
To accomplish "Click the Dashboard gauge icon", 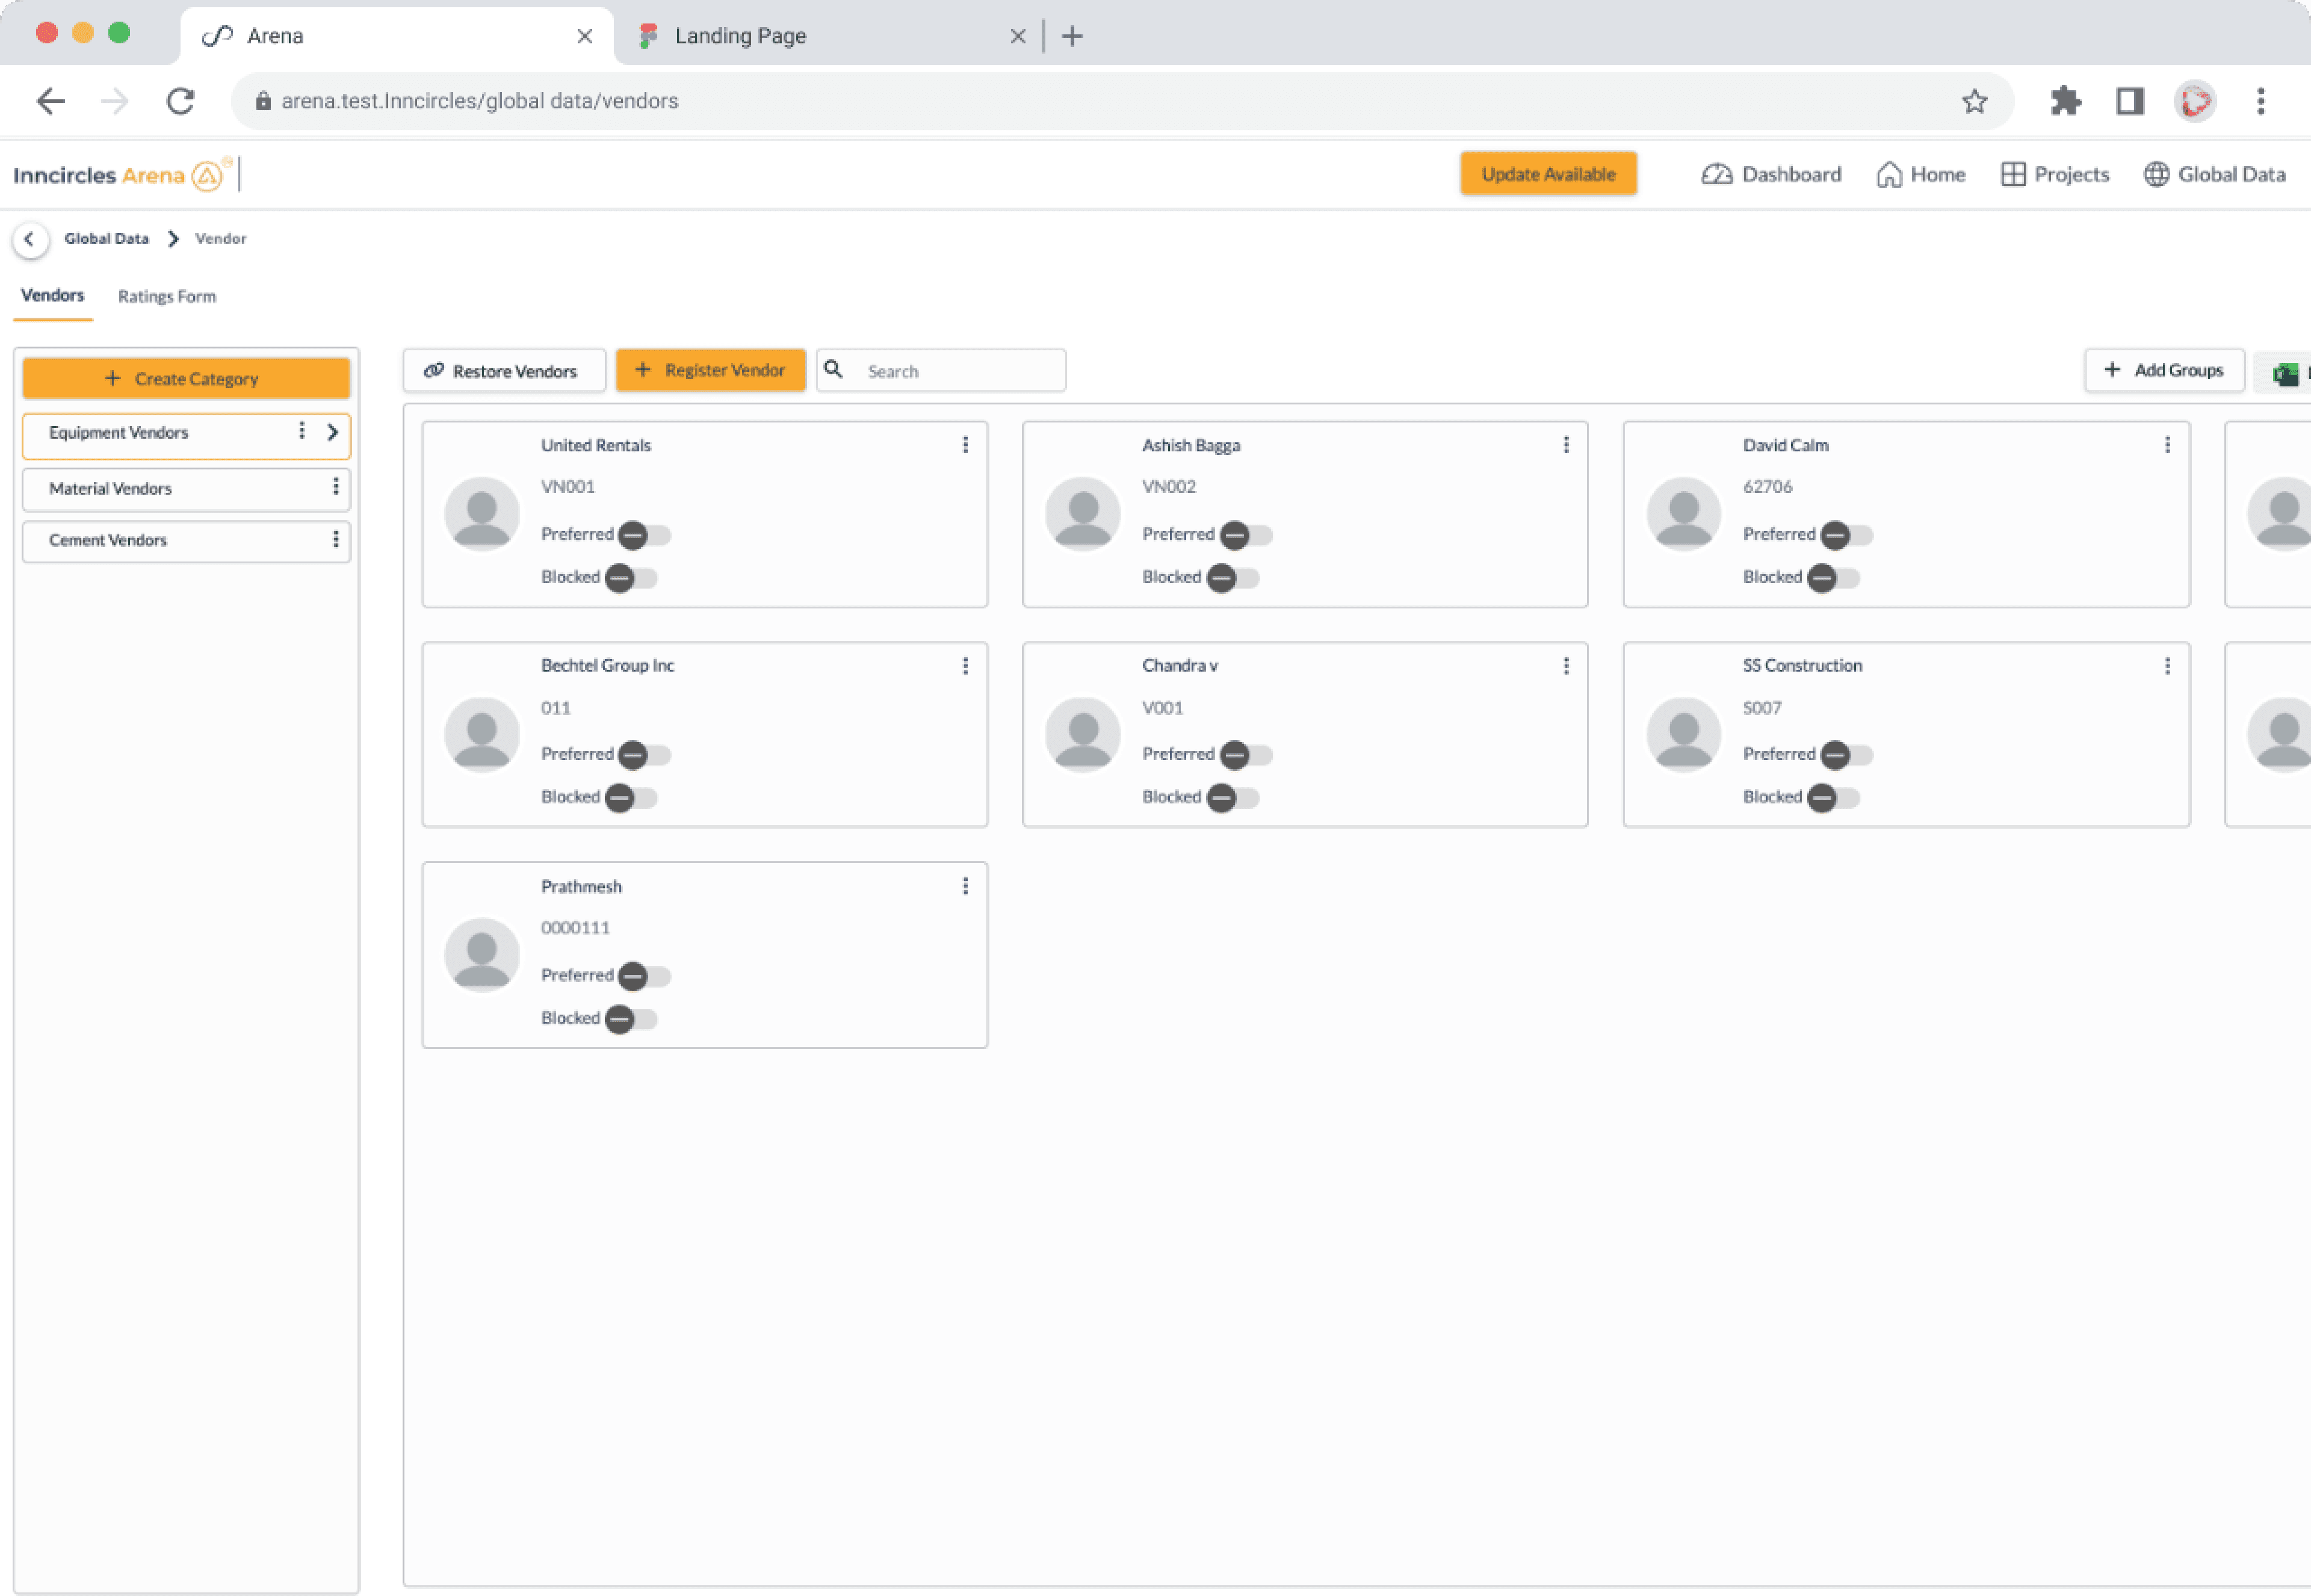I will click(1716, 174).
